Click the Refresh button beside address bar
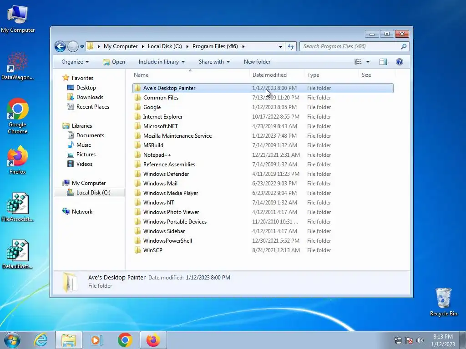Screen dimensions: 466x349 pyautogui.click(x=291, y=46)
